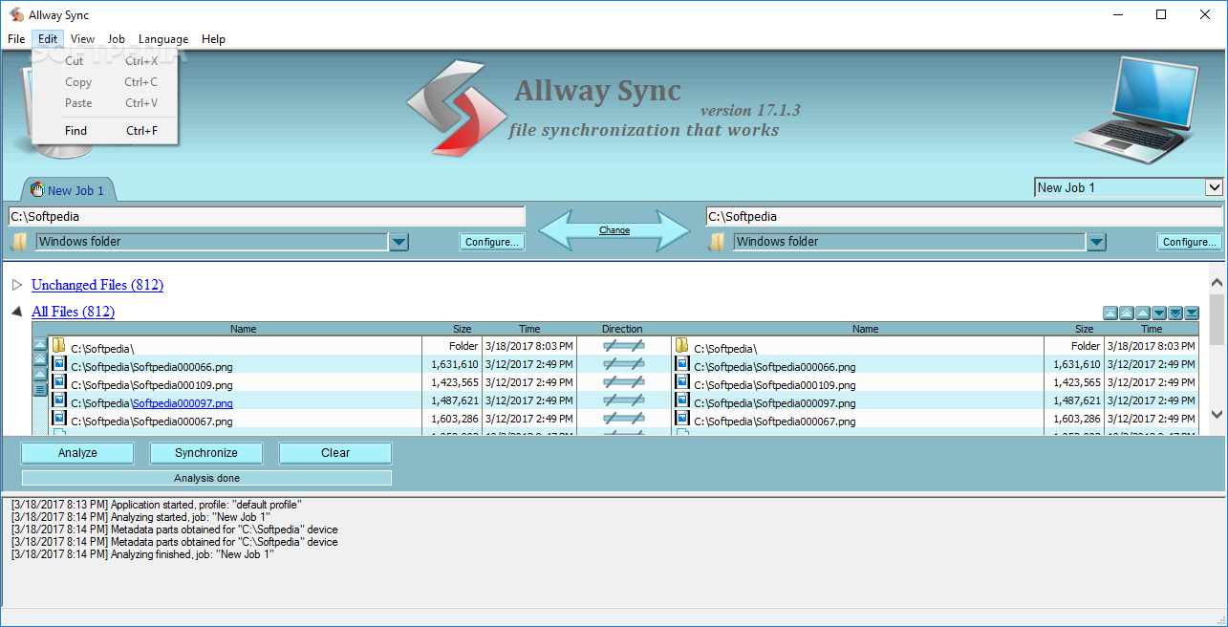Click left Name column header

(244, 329)
